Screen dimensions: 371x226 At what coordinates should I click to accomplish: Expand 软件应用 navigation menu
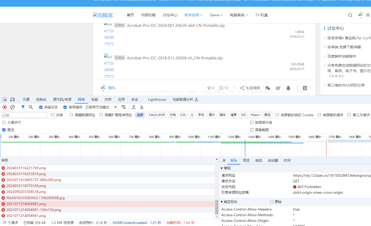[x=193, y=15]
